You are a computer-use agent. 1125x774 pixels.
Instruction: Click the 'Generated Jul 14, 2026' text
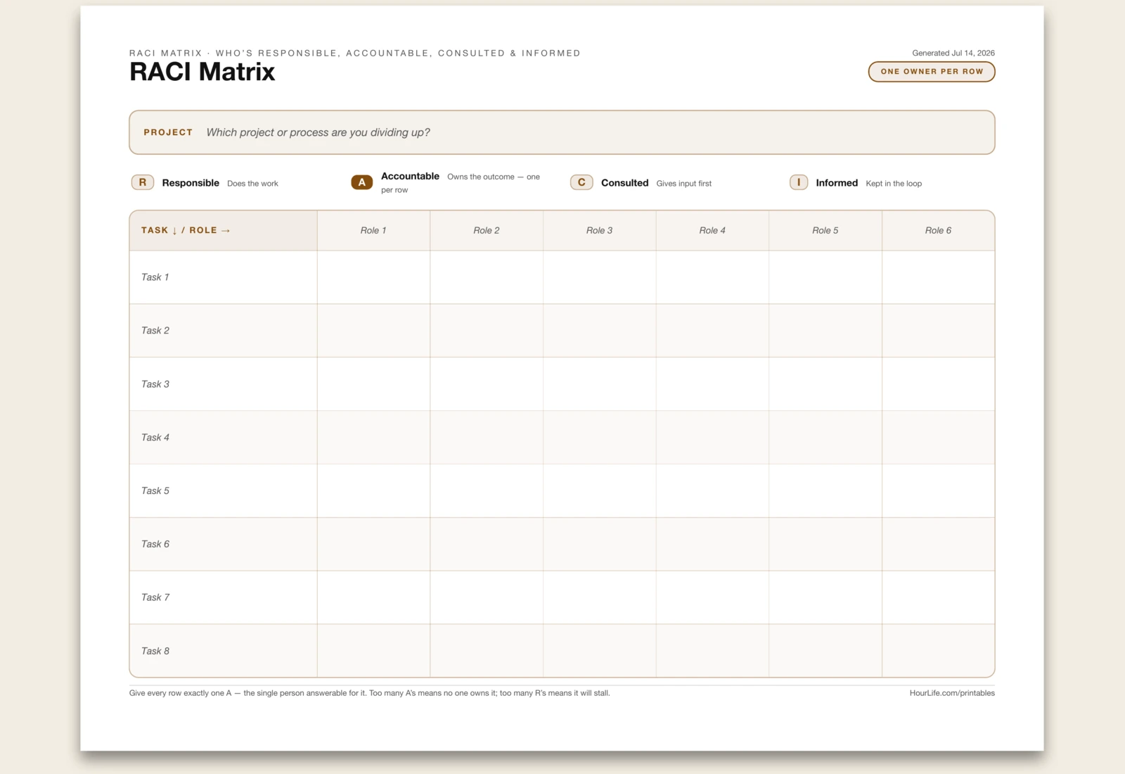[x=953, y=53]
